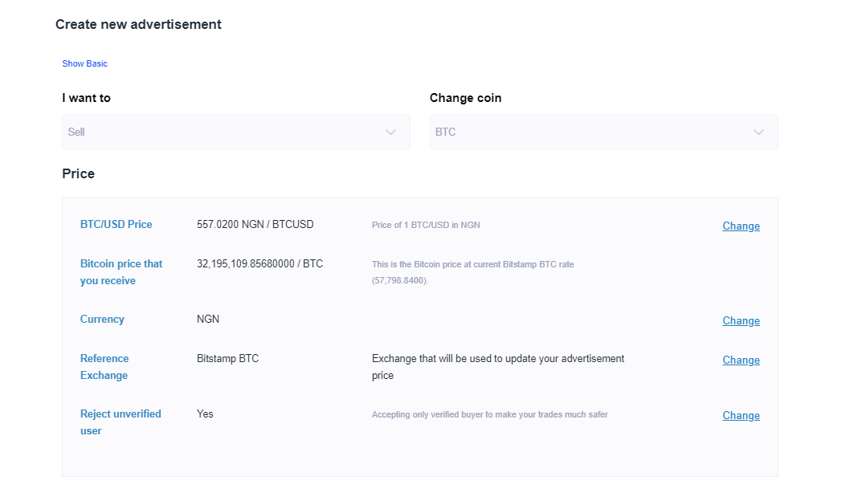Viewport: 862px width, 497px height.
Task: Click 'Bitcoin price that you receive' label
Action: [x=121, y=272]
